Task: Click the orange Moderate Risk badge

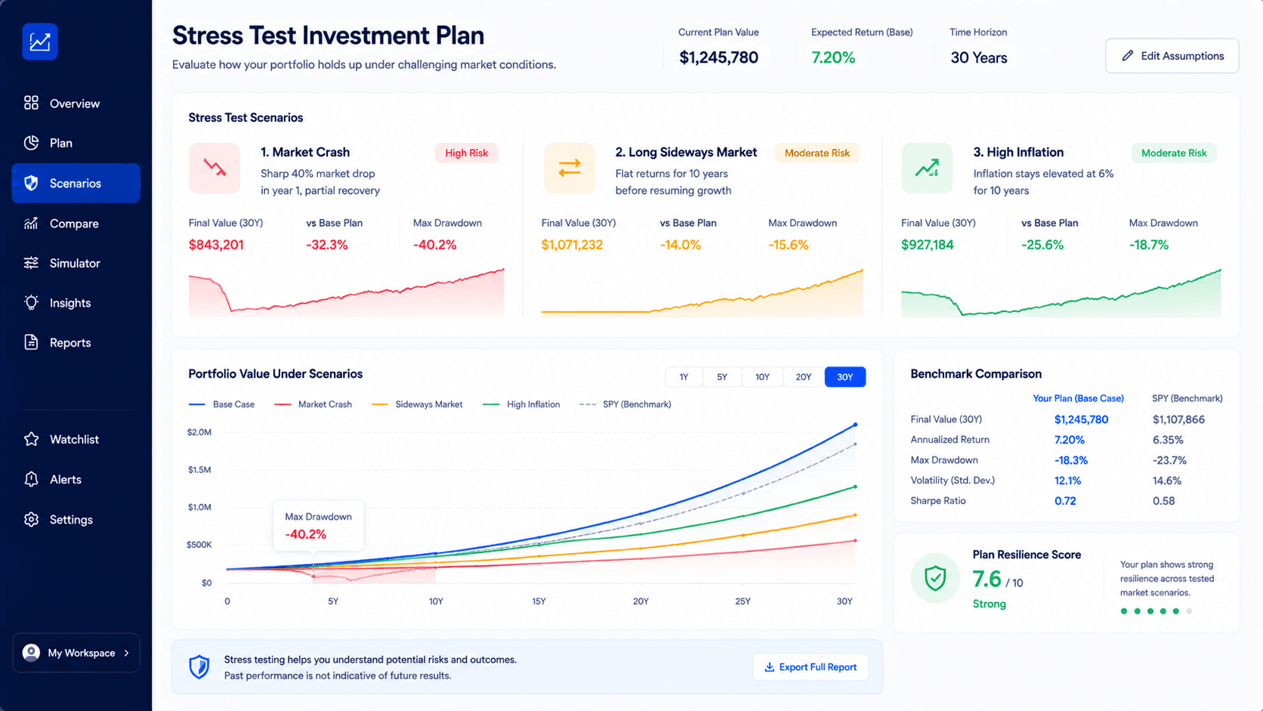Action: pos(817,153)
